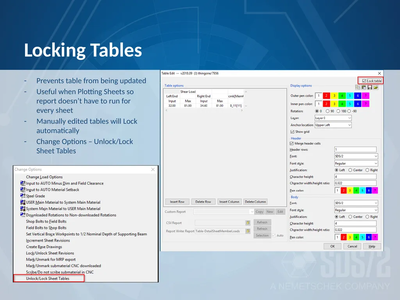The height and width of the screenshot is (300, 400).
Task: Open Anchor location dropdown showing Upper Left
Action: tap(333, 125)
